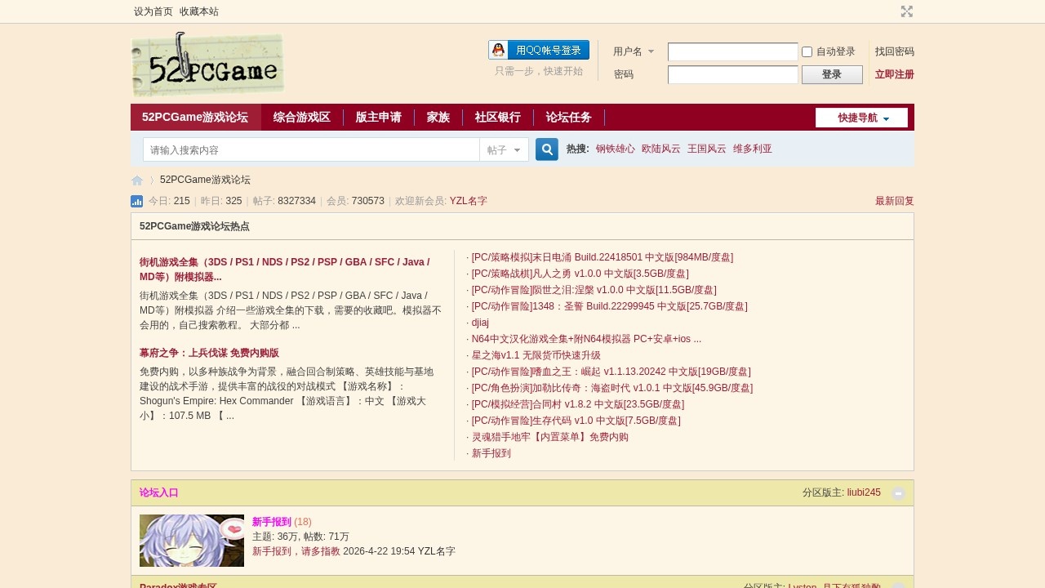The height and width of the screenshot is (588, 1045).
Task: Click the 找回密码 link
Action: tap(894, 51)
